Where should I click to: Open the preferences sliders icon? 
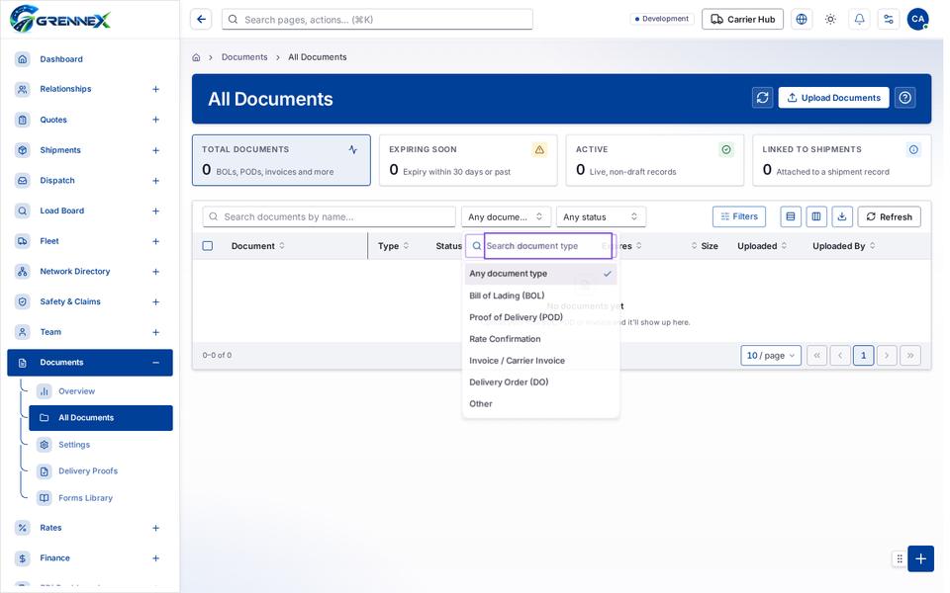[889, 20]
